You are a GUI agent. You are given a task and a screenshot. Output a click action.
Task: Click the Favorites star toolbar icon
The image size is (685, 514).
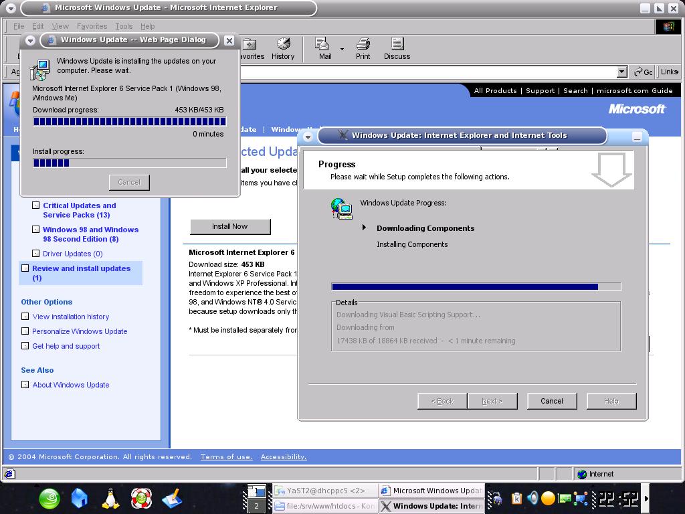click(x=250, y=44)
